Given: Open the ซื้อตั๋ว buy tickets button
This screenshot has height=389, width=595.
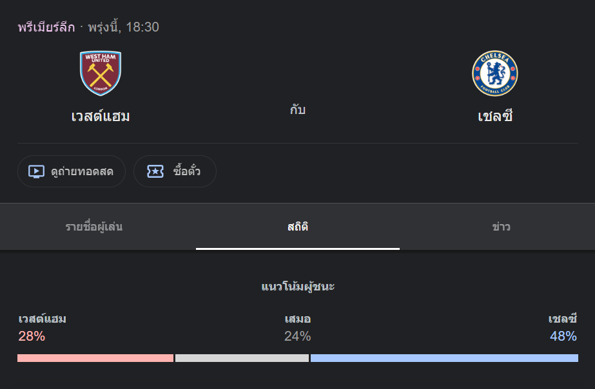Looking at the screenshot, I should point(175,171).
